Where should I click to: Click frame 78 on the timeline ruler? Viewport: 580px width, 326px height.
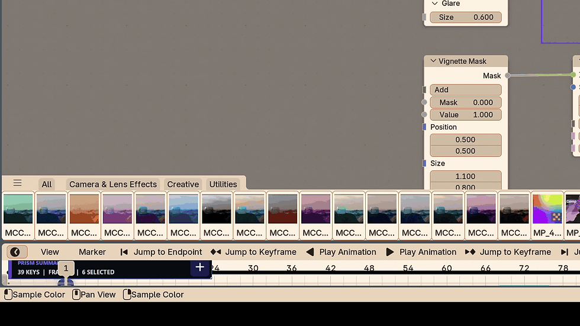click(x=563, y=269)
